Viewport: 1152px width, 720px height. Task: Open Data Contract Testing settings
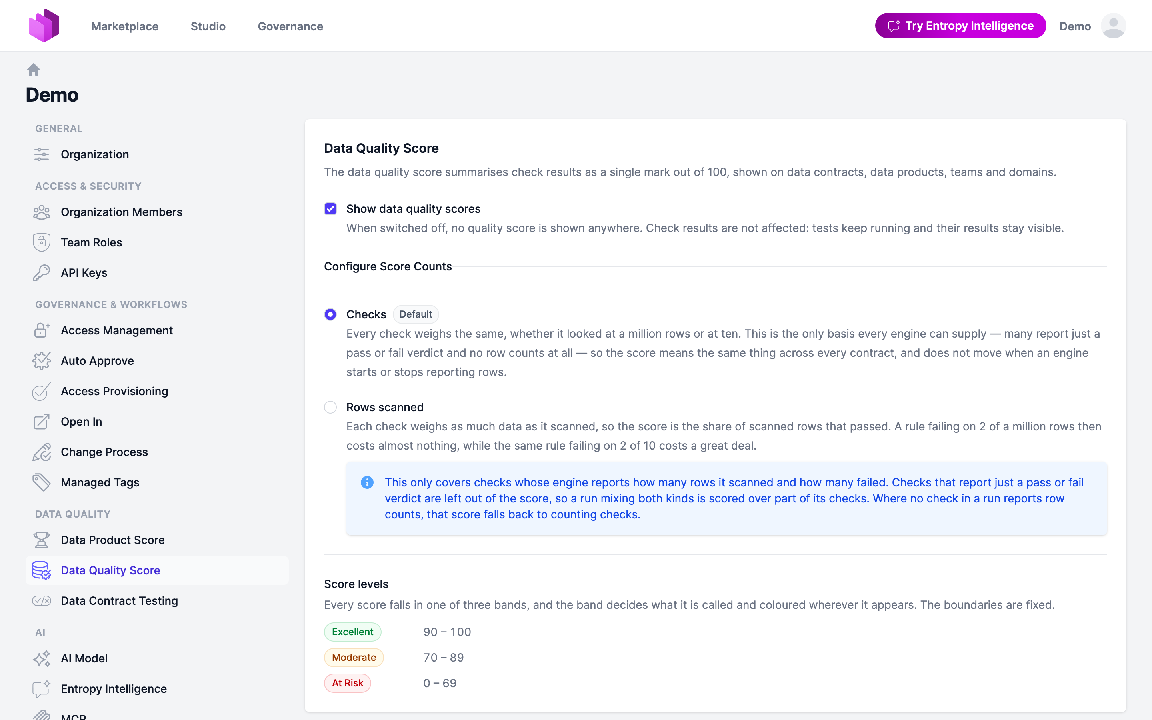[x=157, y=601]
